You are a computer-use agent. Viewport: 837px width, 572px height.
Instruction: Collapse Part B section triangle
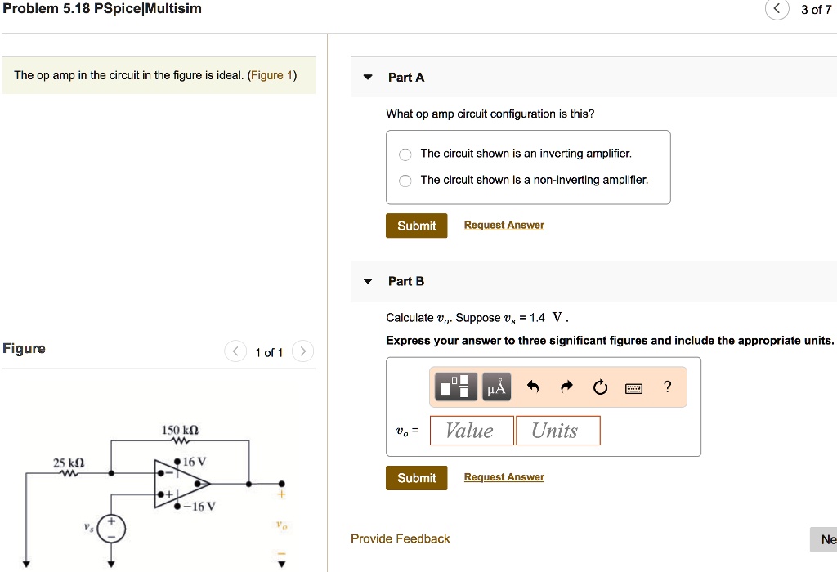coord(367,281)
